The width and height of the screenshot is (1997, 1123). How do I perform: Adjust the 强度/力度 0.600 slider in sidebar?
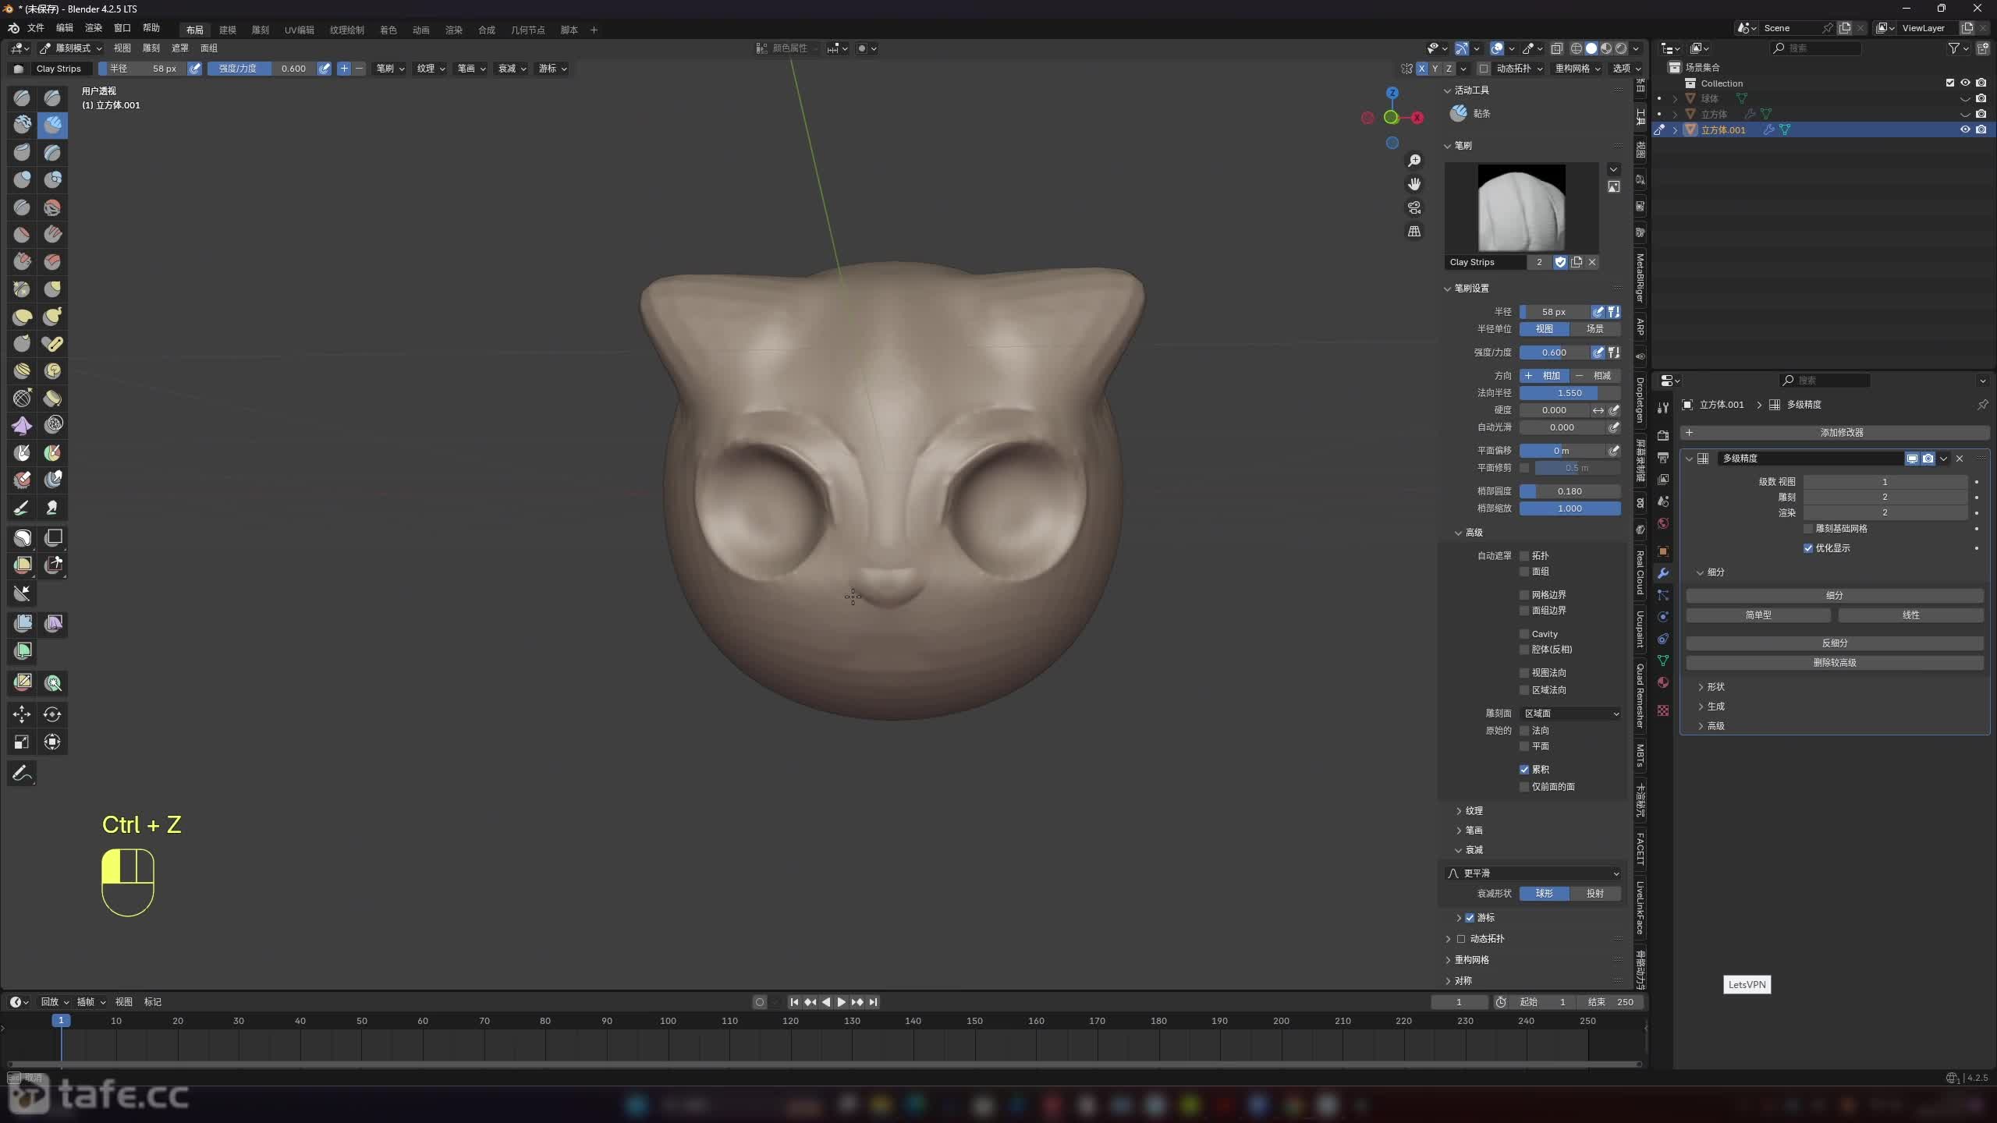point(1554,352)
